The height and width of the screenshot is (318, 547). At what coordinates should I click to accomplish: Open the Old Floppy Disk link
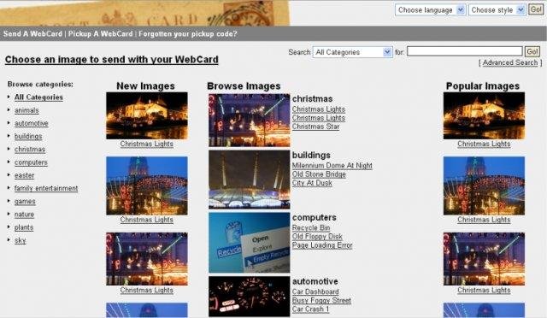[317, 236]
